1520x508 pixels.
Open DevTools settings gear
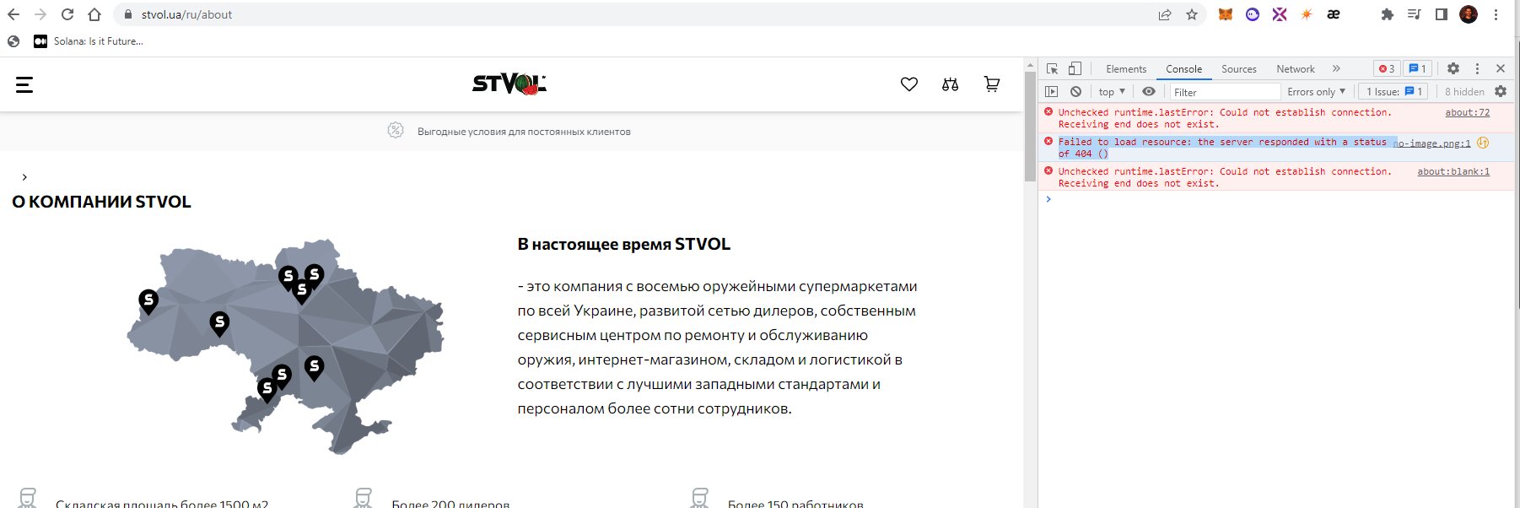(1453, 68)
